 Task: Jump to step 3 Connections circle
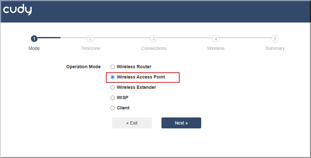[154, 39]
